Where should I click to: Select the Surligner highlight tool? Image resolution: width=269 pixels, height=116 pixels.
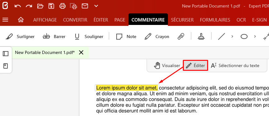pos(20,37)
